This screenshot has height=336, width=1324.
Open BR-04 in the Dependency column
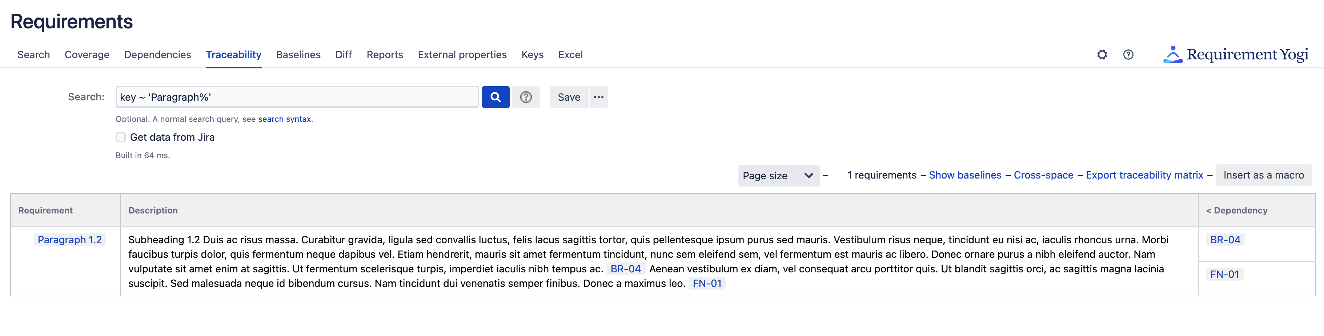coord(1225,240)
